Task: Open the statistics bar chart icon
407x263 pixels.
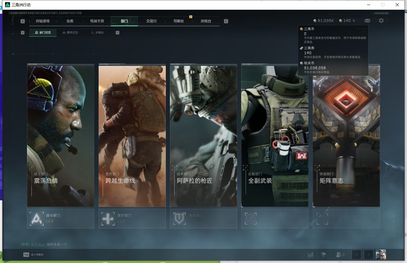Action: click(311, 255)
